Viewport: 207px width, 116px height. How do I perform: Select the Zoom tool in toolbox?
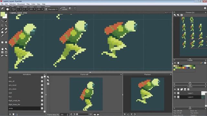tap(6, 49)
